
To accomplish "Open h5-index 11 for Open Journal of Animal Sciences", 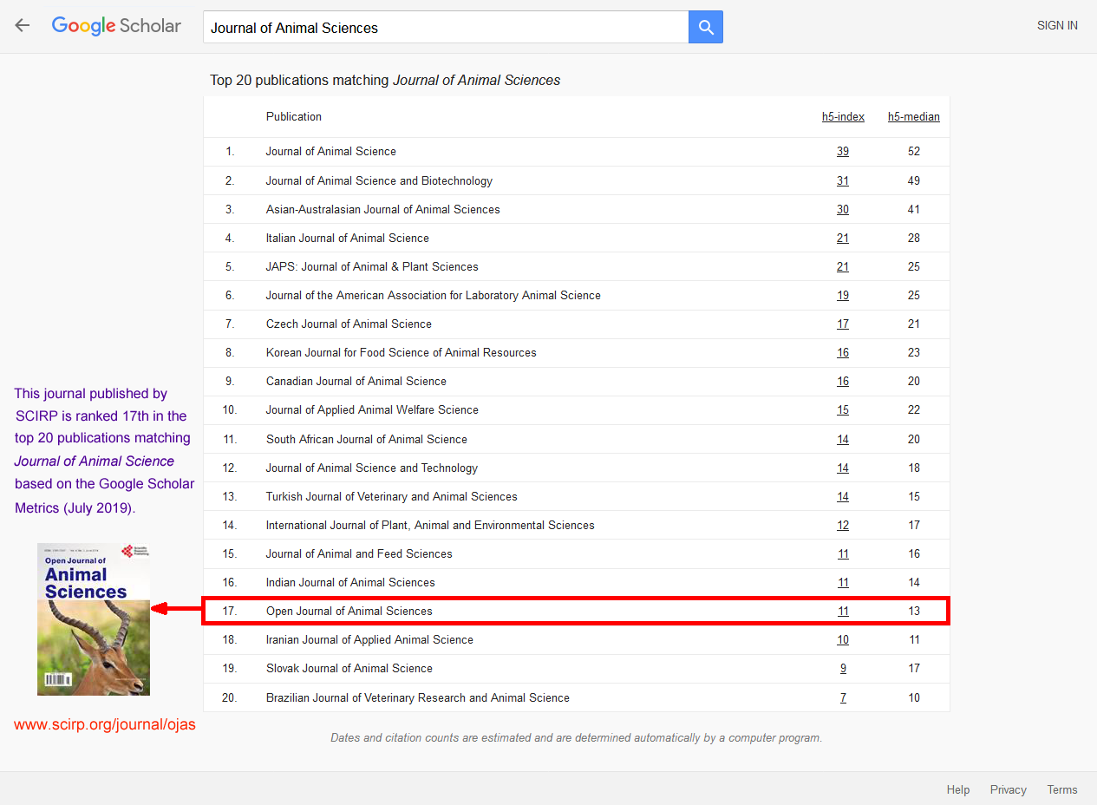I will pos(843,612).
